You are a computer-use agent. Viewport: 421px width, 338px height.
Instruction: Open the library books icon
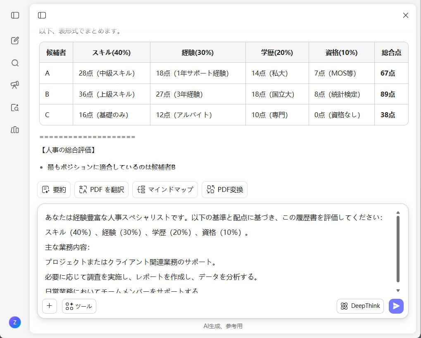(x=15, y=130)
